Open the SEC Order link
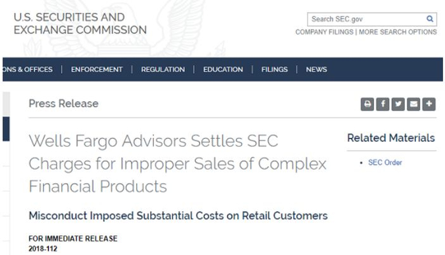 click(385, 163)
